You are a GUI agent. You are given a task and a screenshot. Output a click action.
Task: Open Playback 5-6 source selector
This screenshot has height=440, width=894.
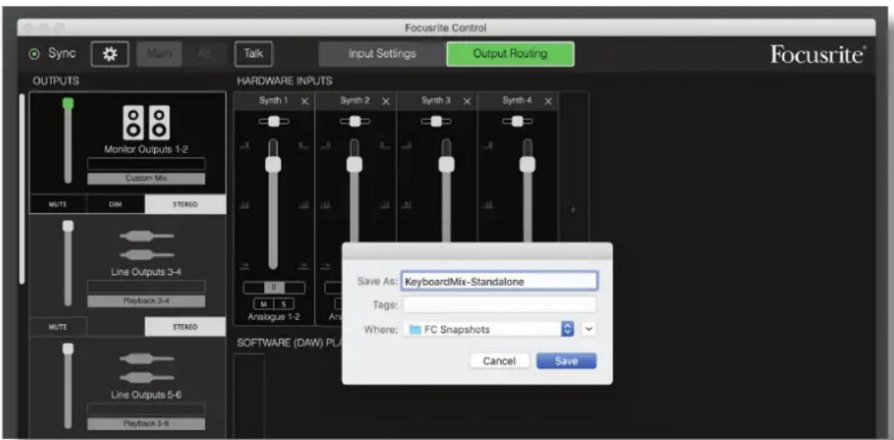pos(146,424)
